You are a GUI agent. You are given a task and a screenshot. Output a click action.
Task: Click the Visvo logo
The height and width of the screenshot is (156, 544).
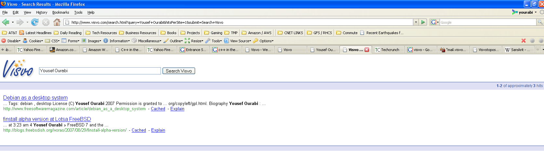coord(18,69)
